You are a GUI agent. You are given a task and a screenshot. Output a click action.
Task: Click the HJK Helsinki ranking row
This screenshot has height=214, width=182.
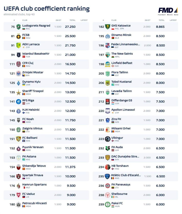46,111
